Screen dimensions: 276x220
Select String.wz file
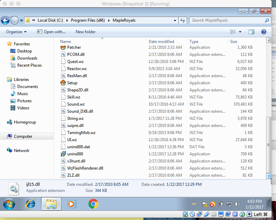[75, 118]
